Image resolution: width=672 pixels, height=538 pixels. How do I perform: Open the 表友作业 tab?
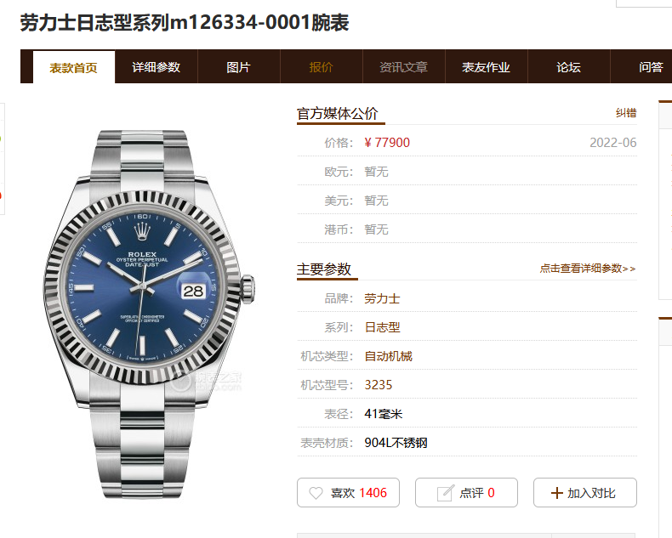487,67
